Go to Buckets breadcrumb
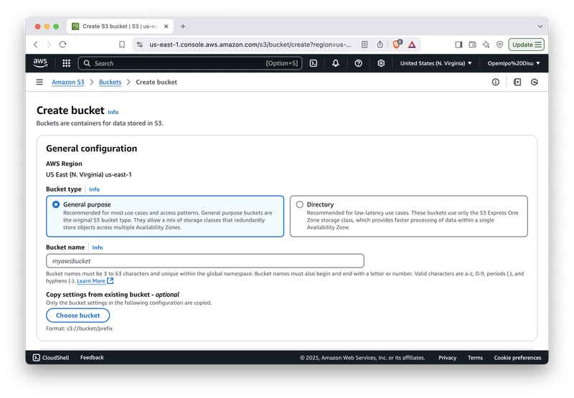 tap(110, 82)
